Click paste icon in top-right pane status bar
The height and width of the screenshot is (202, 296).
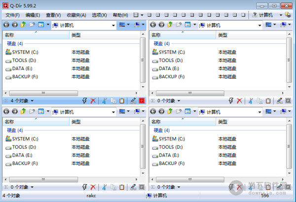coord(268,101)
